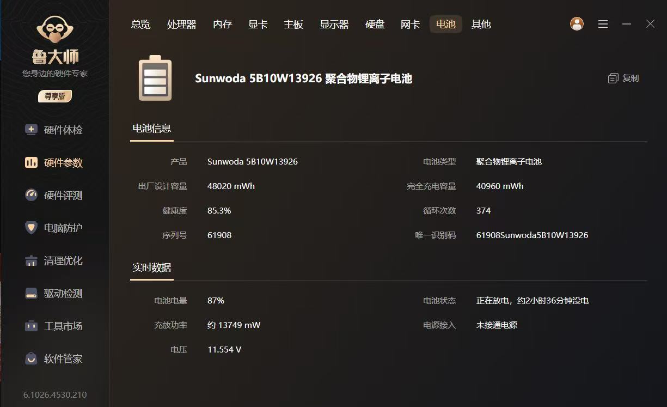Click the large battery image
667x407 pixels.
click(x=155, y=78)
